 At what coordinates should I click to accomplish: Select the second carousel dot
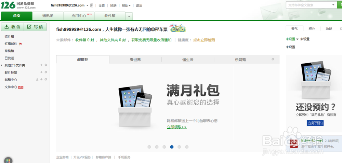(x=157, y=147)
